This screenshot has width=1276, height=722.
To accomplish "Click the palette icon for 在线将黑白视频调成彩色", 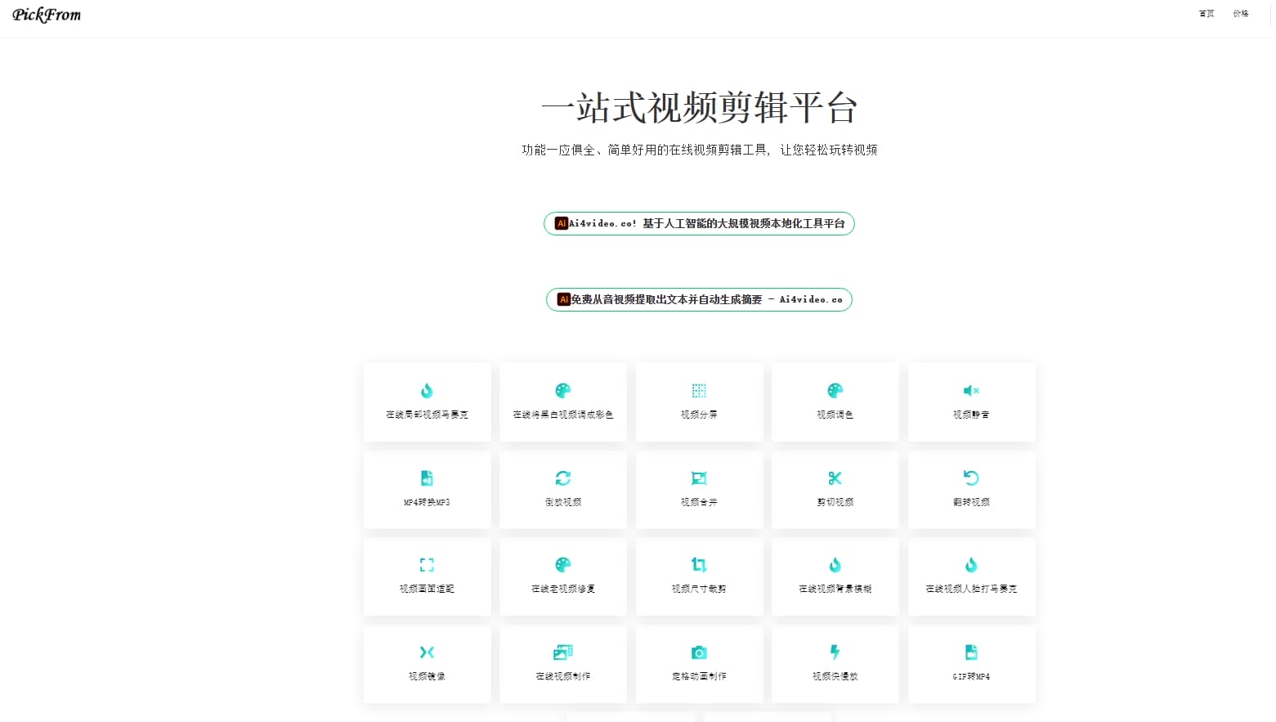I will pos(563,391).
